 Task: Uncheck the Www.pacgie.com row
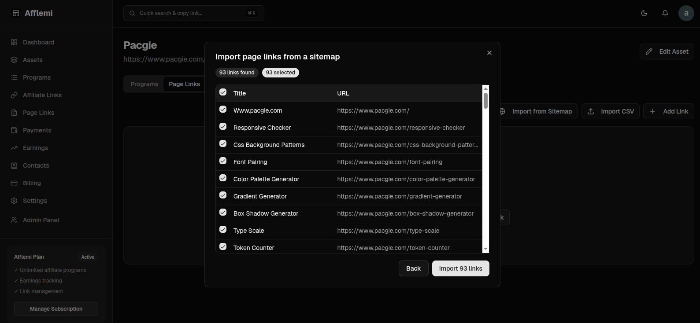(x=223, y=109)
